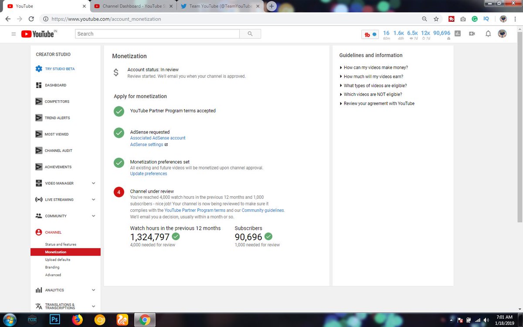523x327 pixels.
Task: Click the Community people icon
Action: [39, 216]
